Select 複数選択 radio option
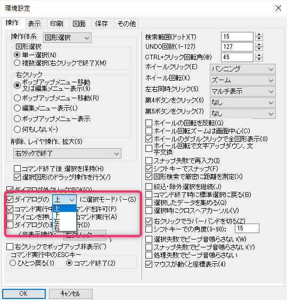This screenshot has height=300, width=287. (60, 63)
